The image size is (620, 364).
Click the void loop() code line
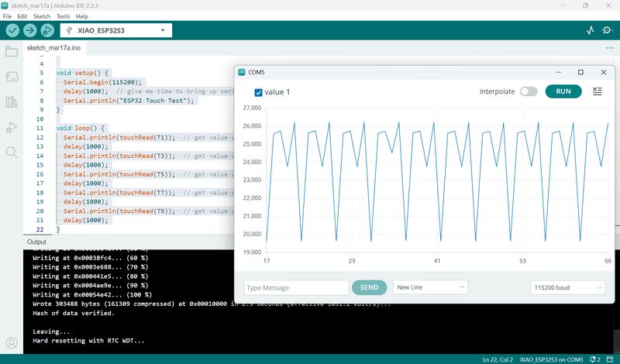[x=81, y=128]
